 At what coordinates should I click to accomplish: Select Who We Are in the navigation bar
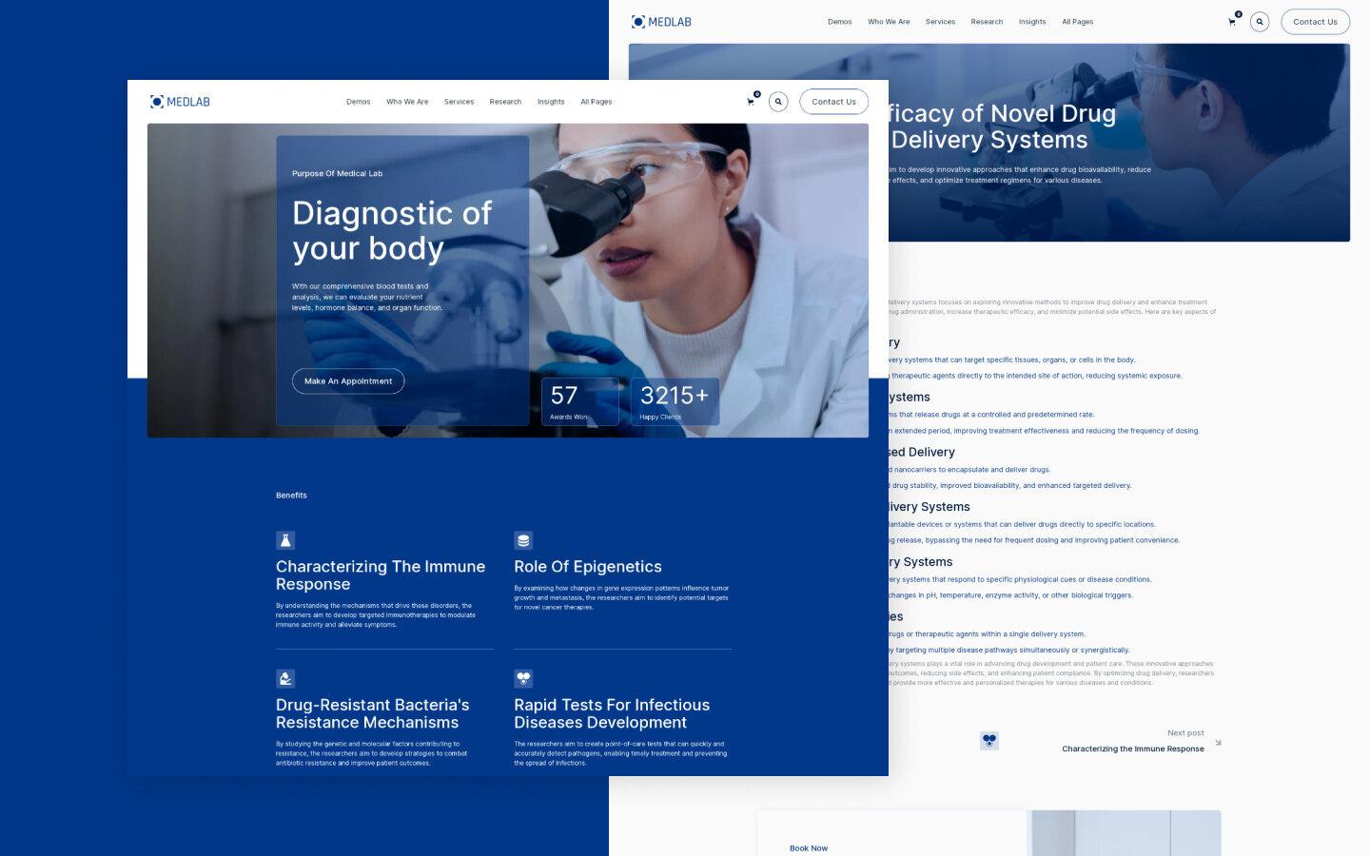click(407, 102)
